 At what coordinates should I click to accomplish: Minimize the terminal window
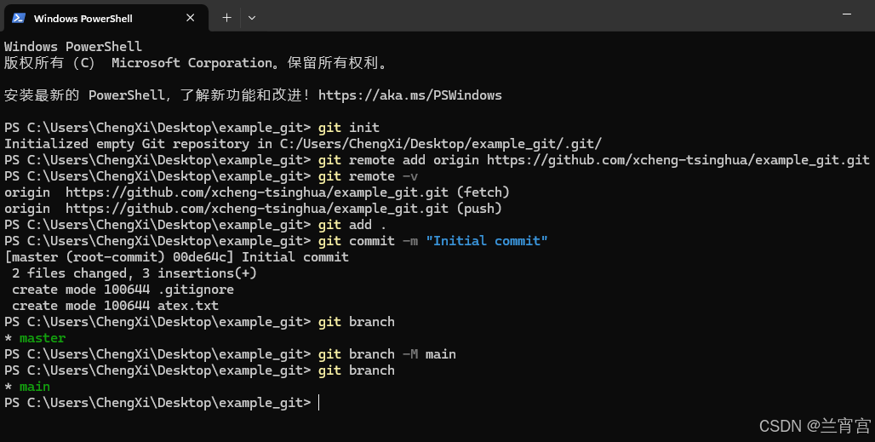847,14
